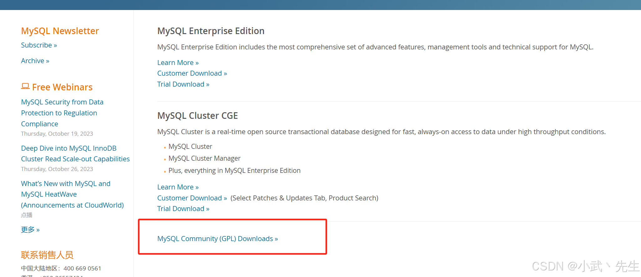Viewport: 641px width, 277px height.
Task: Click the Free Webinars laptop icon
Action: coord(25,86)
